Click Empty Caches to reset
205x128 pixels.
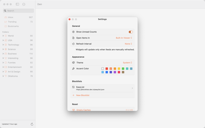[x=84, y=110]
